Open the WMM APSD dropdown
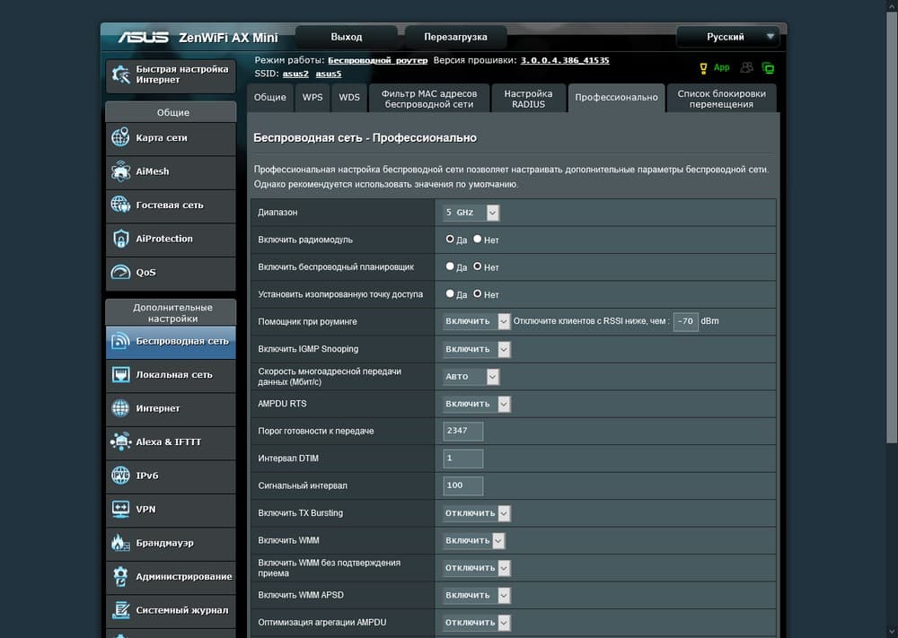Screen dimensions: 898x638 [x=476, y=596]
